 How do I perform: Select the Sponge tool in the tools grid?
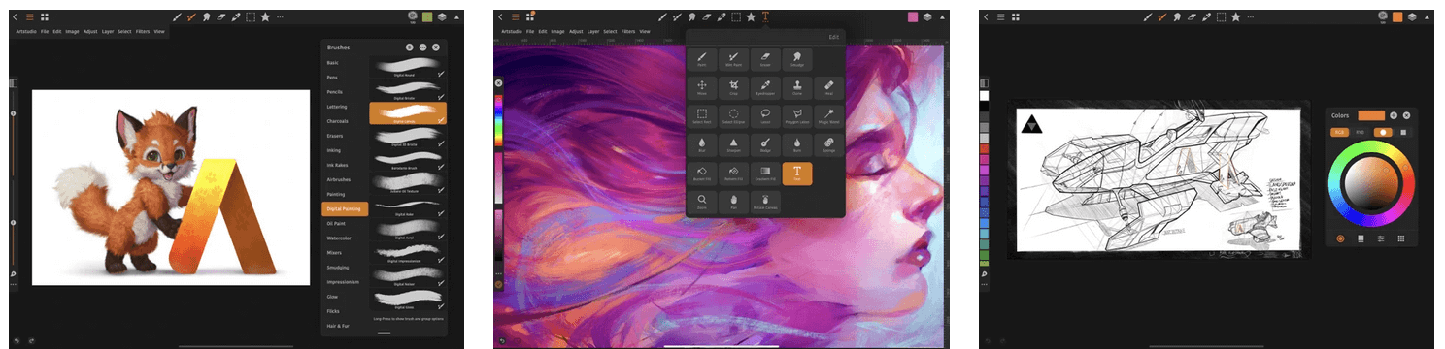[x=828, y=144]
